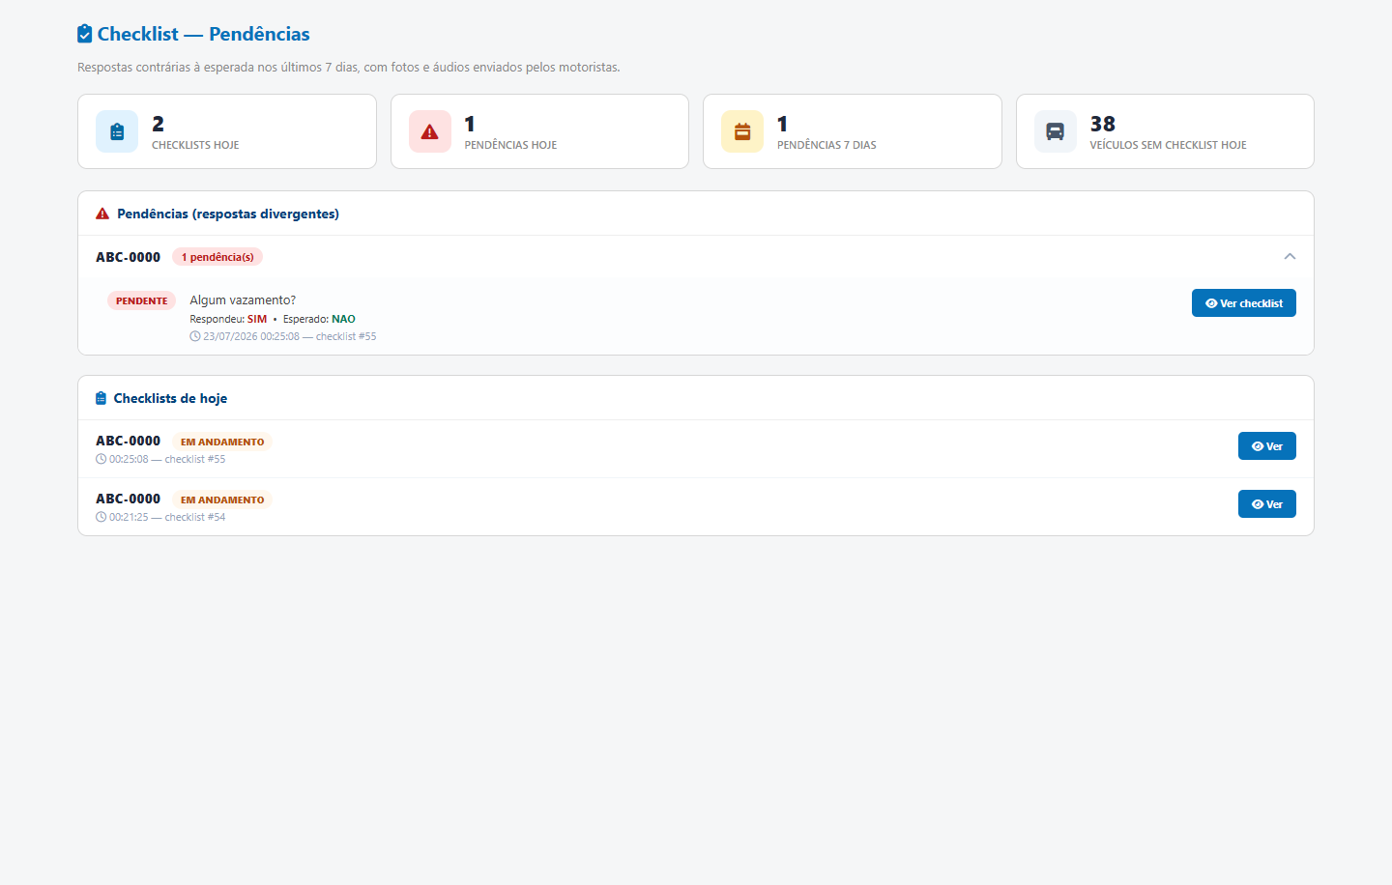Click the EM ANDAMENTO badge on checklist #55
The height and width of the screenshot is (885, 1392).
click(x=222, y=442)
